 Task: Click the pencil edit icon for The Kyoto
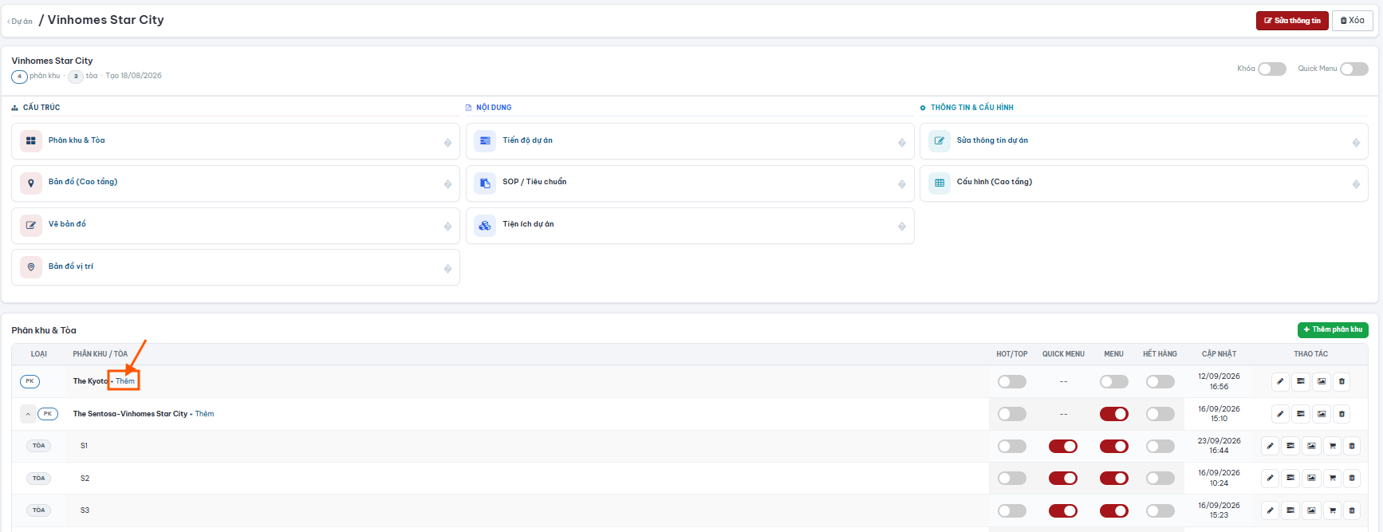[1280, 381]
